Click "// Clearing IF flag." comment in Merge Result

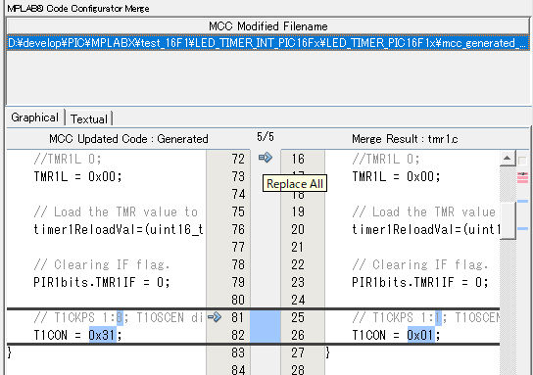419,264
